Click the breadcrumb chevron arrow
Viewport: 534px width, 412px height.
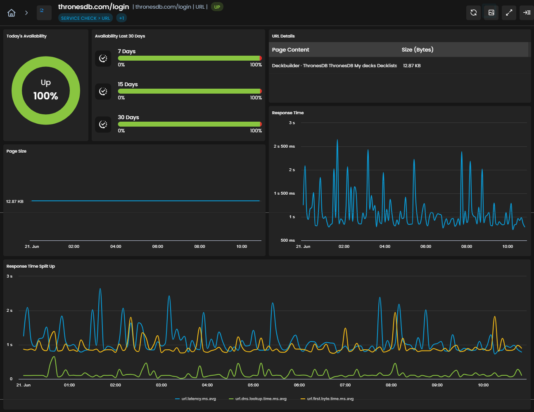(26, 13)
